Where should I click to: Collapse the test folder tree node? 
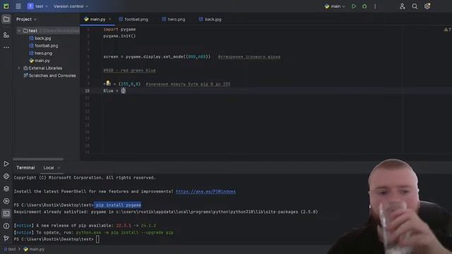click(x=19, y=31)
